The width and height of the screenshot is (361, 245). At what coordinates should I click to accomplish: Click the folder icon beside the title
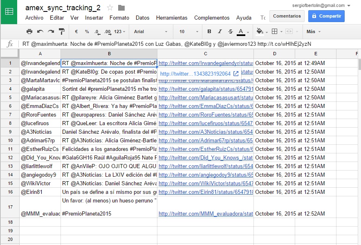[x=121, y=8]
